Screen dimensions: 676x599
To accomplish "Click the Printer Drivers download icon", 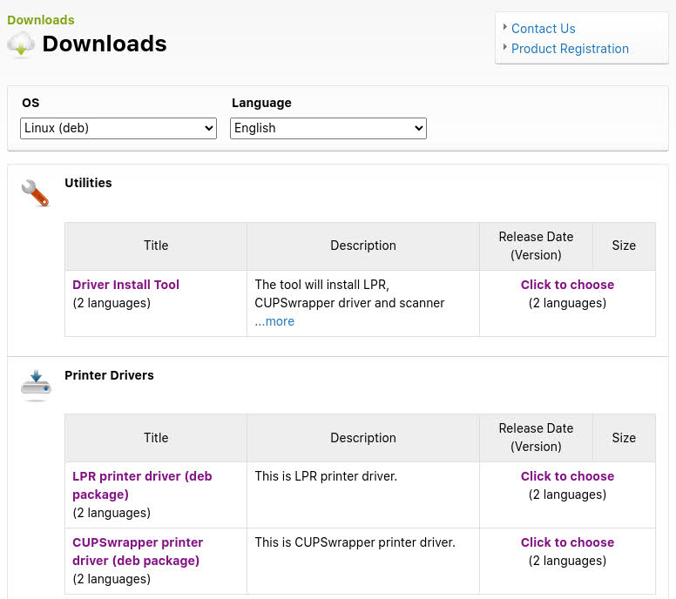I will [x=36, y=384].
